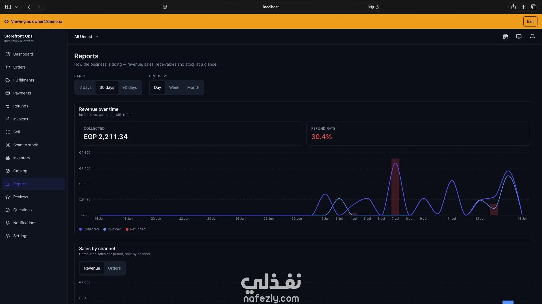Open Invoices in the sidebar
Screen dimensions: 542x304
point(33,119)
